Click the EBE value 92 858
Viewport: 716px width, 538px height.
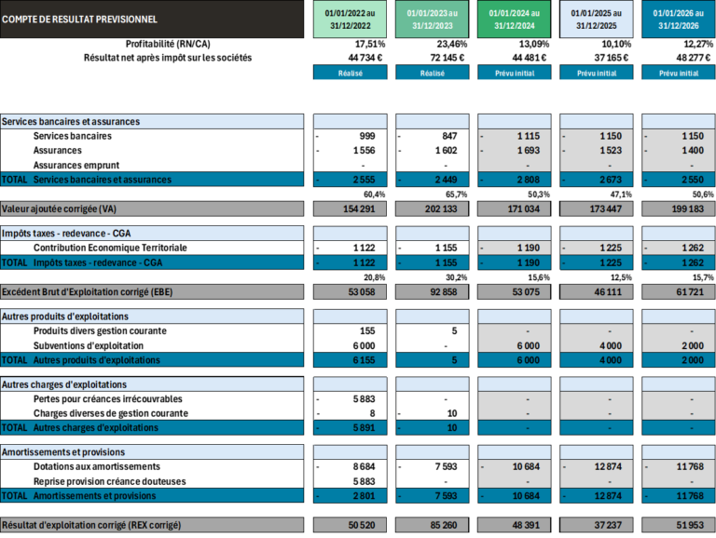click(432, 292)
